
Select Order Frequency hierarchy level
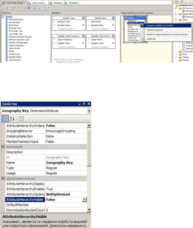click(x=65, y=40)
